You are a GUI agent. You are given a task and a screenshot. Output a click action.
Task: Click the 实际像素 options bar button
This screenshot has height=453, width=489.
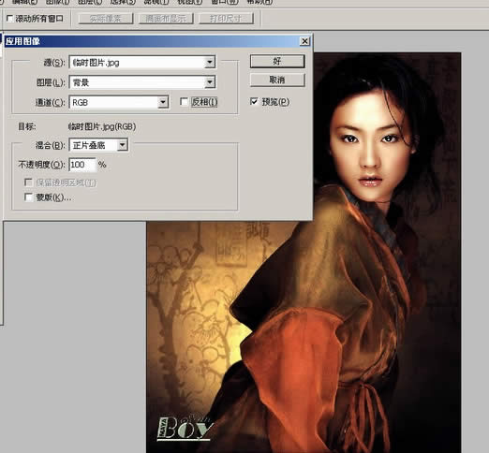pyautogui.click(x=106, y=19)
